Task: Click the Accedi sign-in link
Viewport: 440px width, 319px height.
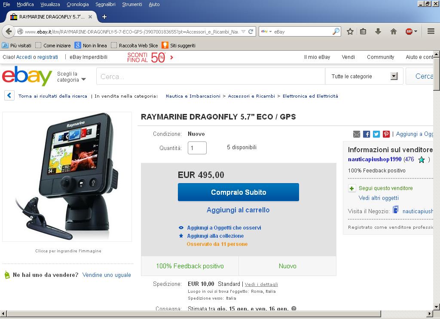Action: pos(24,57)
